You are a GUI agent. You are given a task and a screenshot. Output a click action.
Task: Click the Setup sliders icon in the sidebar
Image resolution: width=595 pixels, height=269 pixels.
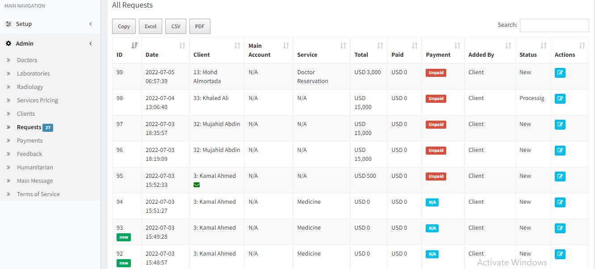pyautogui.click(x=8, y=24)
